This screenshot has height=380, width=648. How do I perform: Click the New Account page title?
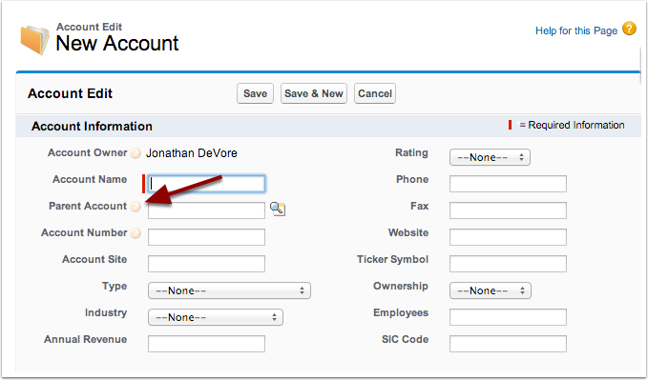pyautogui.click(x=117, y=43)
